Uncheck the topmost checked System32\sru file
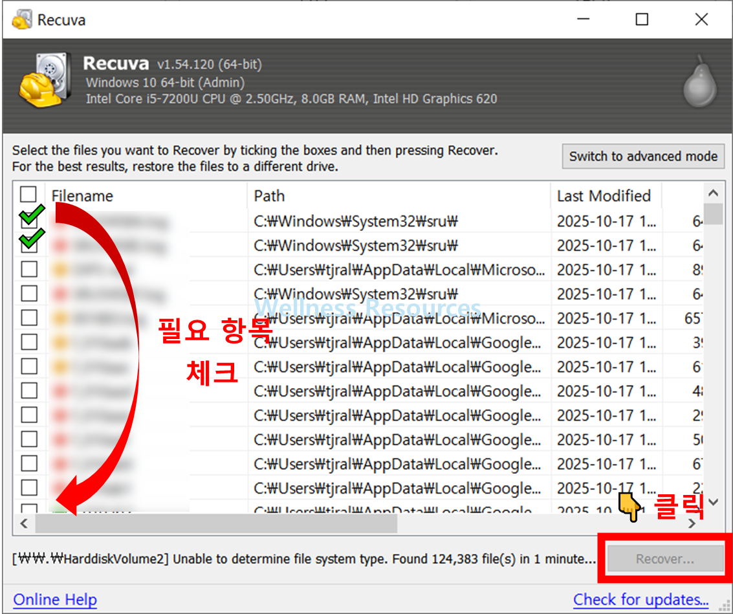Viewport: 733px width, 614px height. pos(29,220)
